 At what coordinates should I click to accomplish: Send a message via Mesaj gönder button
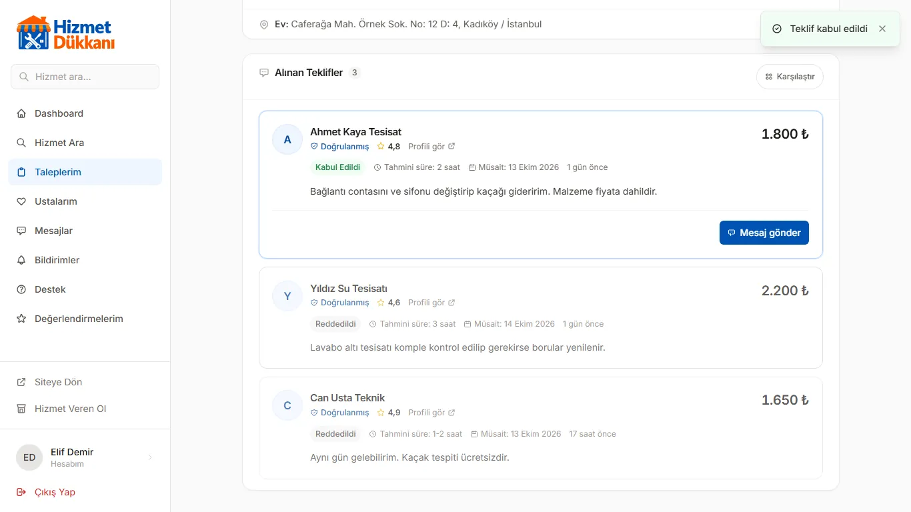click(x=764, y=233)
